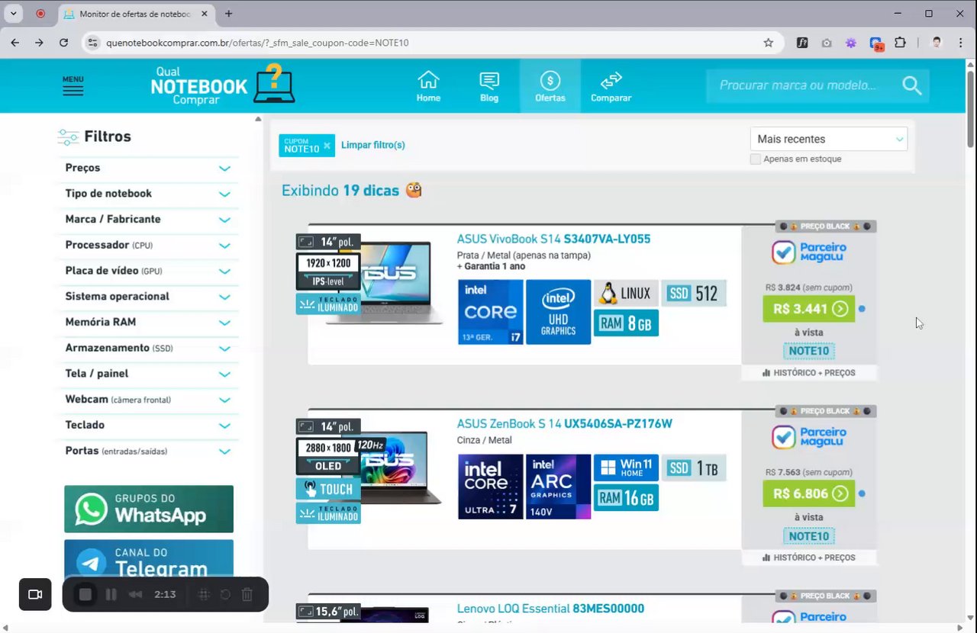
Task: Pause the screen recording
Action: tap(111, 594)
